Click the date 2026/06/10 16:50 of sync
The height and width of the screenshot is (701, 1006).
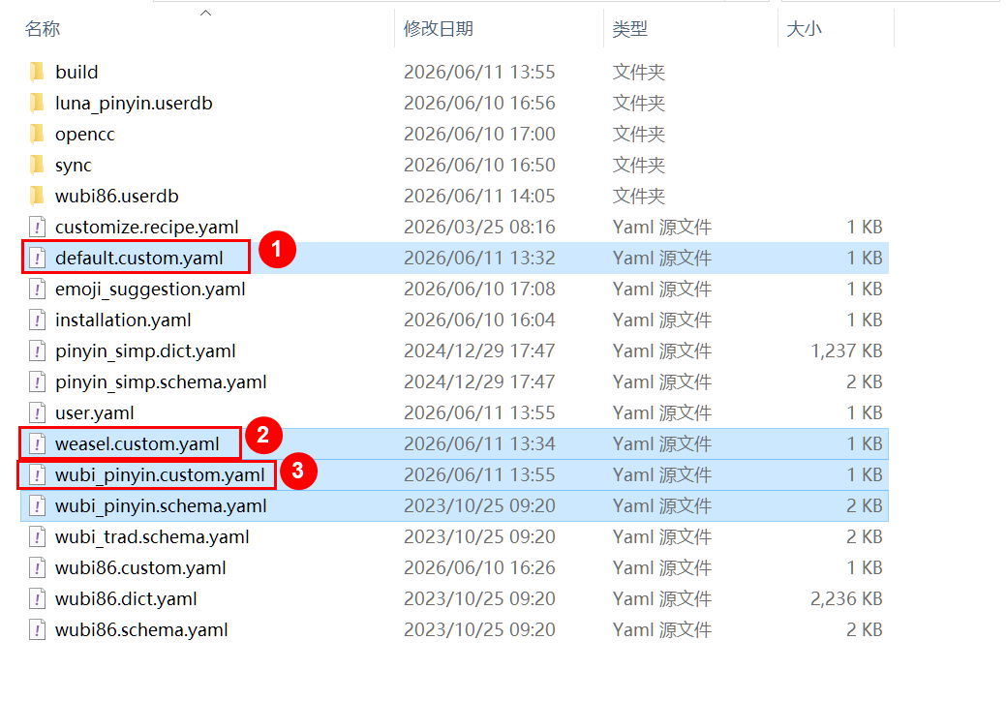(x=479, y=165)
